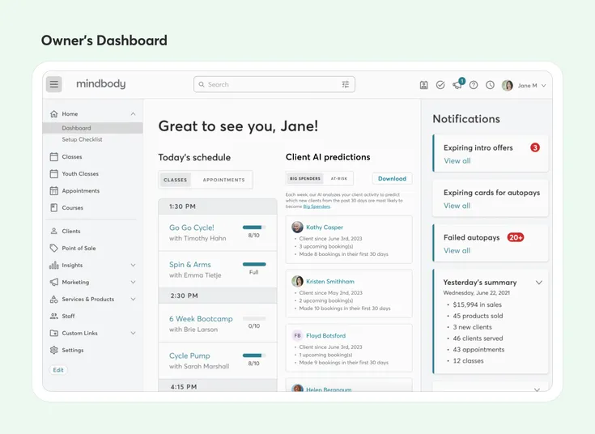595x434 pixels.
Task: Expand the Custom Links chevron
Action: point(134,333)
